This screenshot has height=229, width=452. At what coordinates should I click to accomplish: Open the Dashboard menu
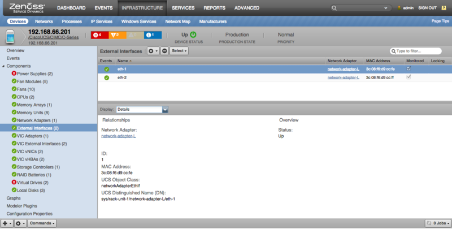pyautogui.click(x=71, y=8)
